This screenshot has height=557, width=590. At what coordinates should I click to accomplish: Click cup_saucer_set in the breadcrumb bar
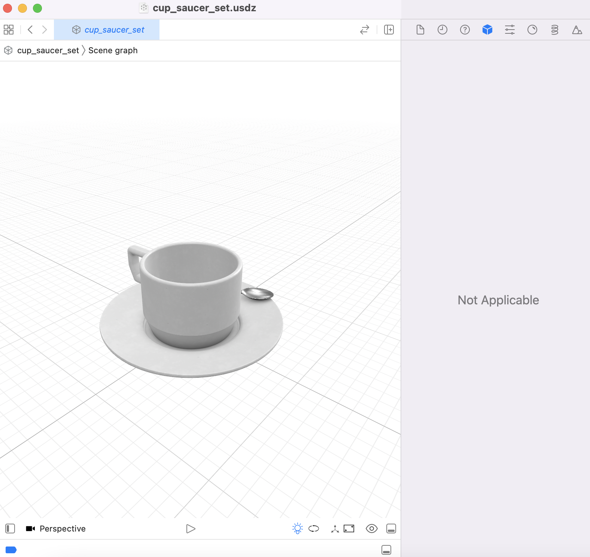pyautogui.click(x=48, y=50)
